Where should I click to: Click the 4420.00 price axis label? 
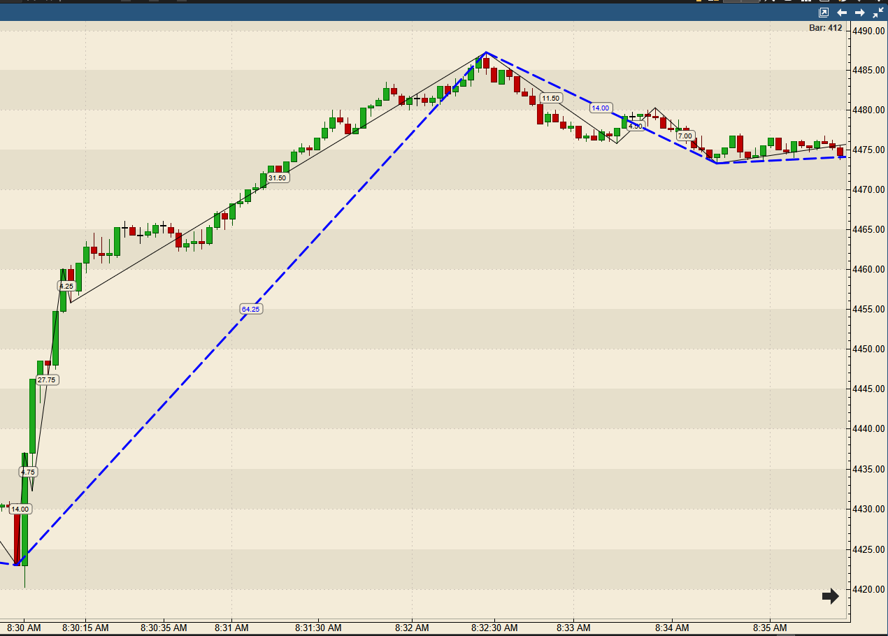(x=869, y=589)
